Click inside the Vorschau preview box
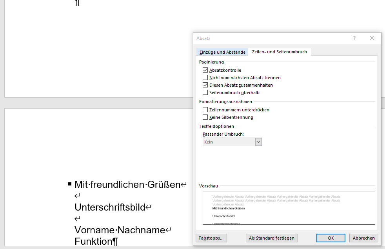The image size is (385, 249). tap(289, 208)
